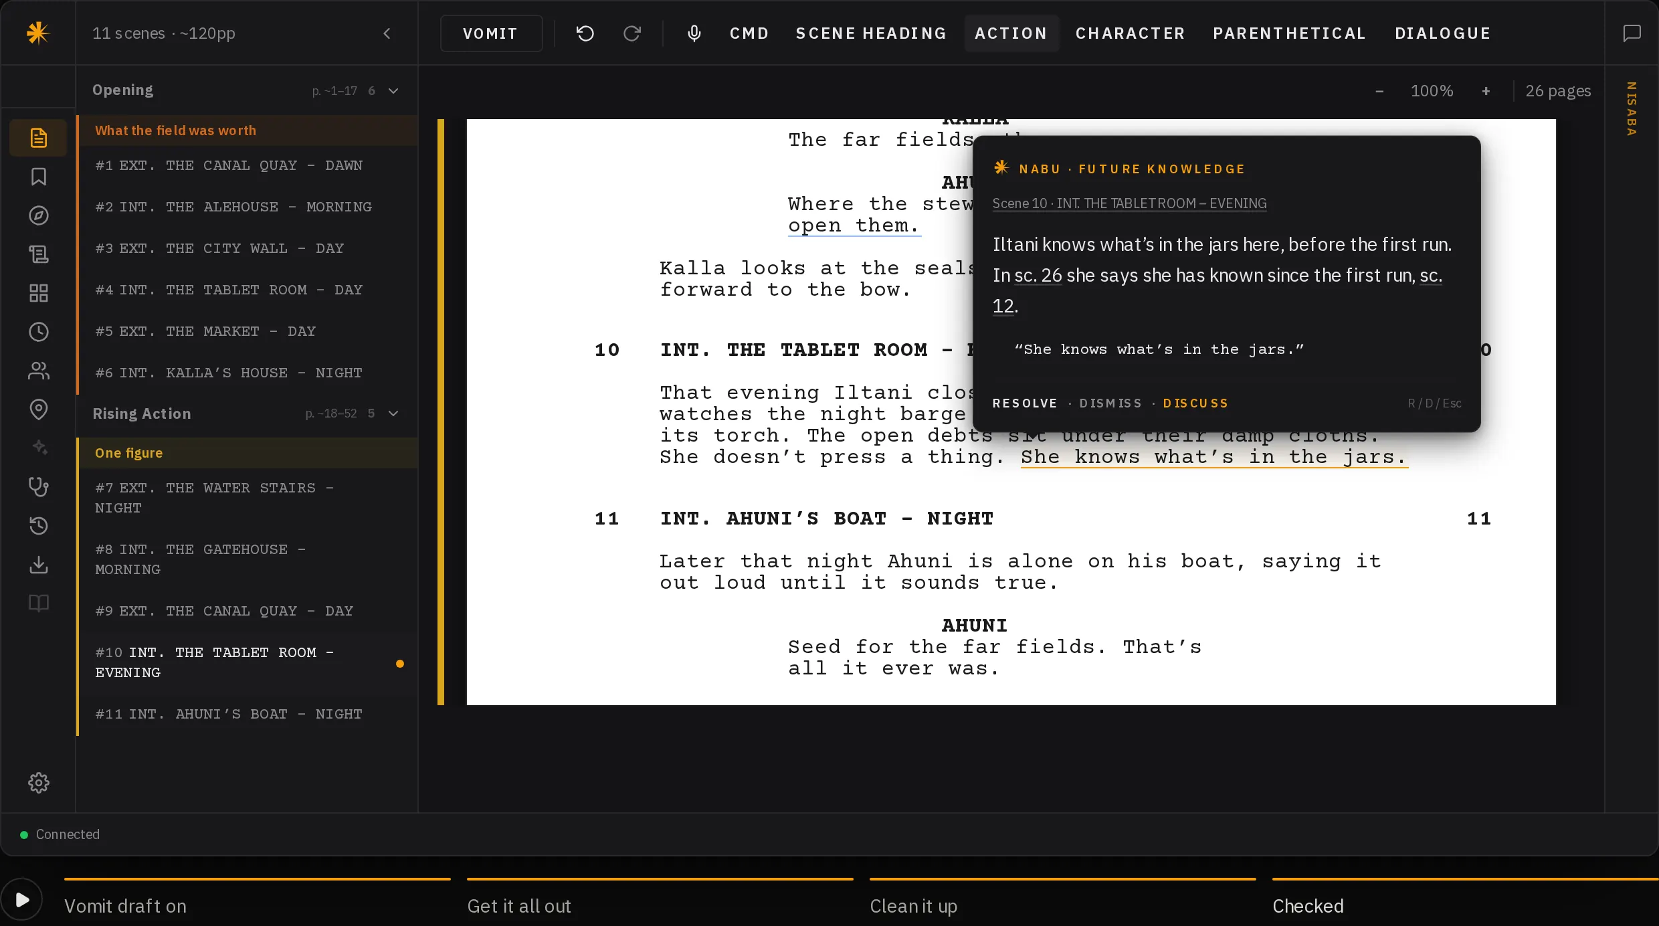Click the download export icon in sidebar
Screen dimensions: 1659x926
point(39,565)
